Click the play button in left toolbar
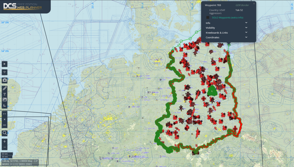 click(5, 64)
